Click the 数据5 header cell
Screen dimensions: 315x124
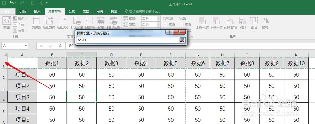(x=171, y=63)
